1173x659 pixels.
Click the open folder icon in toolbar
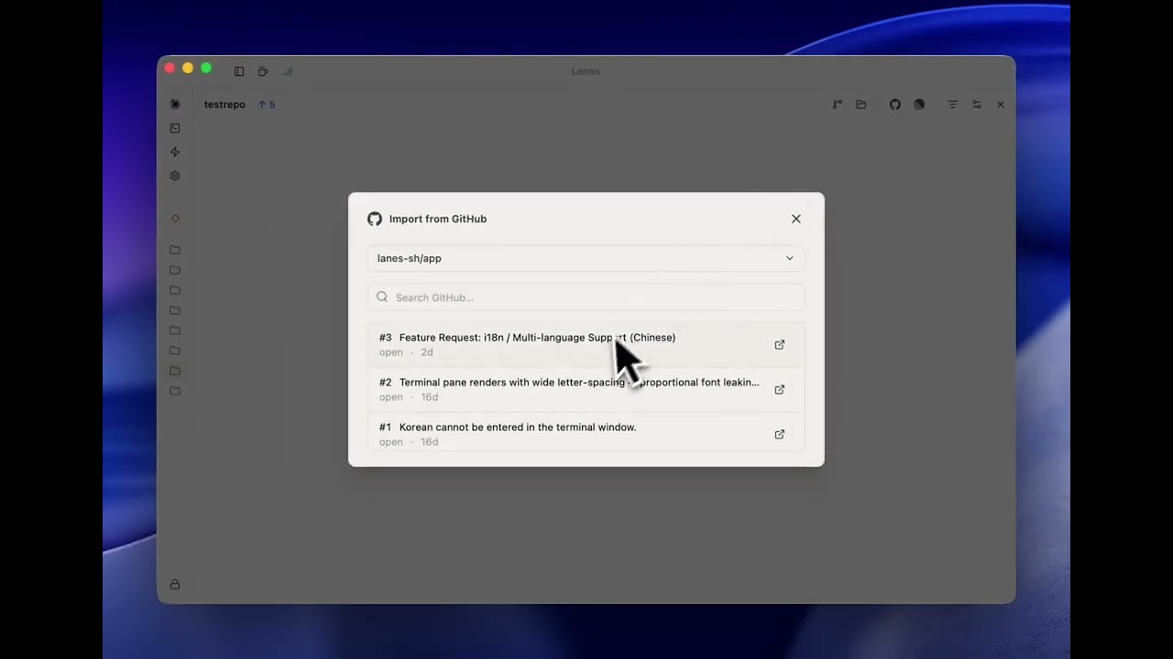coord(861,104)
